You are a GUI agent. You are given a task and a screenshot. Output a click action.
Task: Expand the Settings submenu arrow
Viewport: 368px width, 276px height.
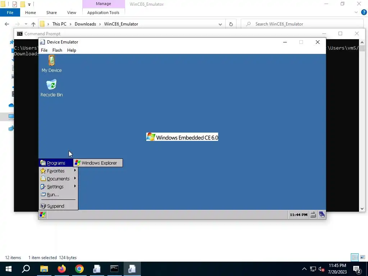[x=75, y=186]
